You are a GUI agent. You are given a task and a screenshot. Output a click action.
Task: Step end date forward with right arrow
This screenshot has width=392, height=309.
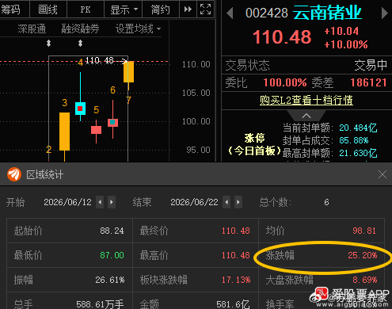[x=238, y=202]
